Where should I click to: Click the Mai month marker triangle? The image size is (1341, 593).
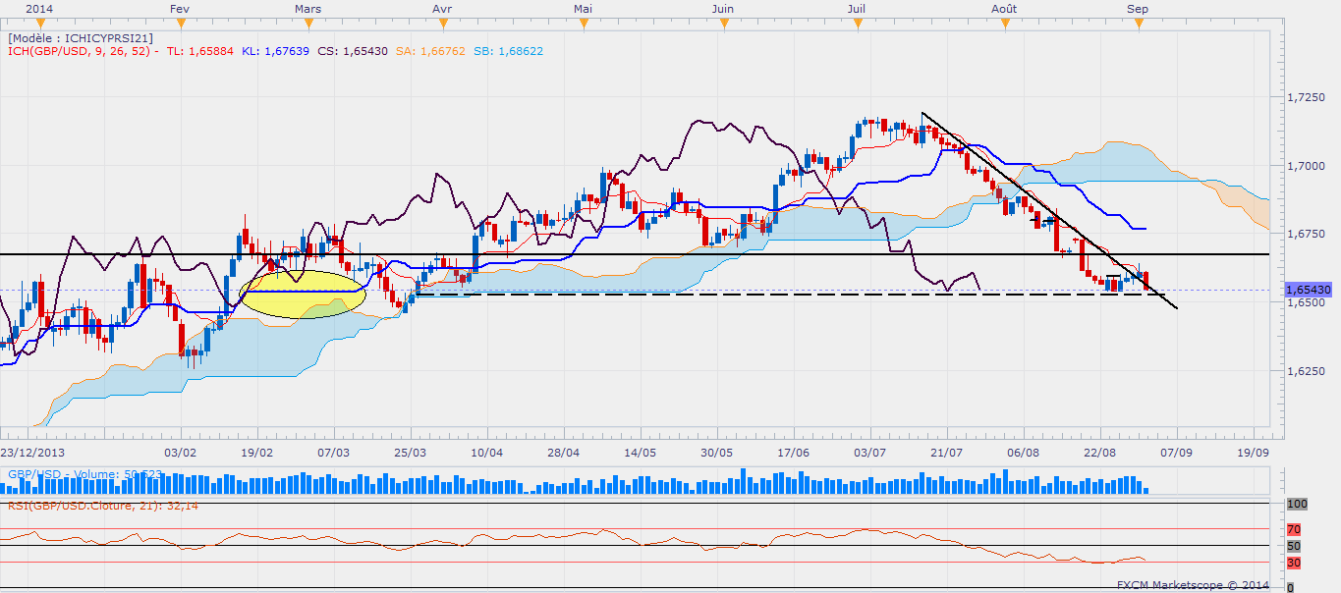(583, 22)
